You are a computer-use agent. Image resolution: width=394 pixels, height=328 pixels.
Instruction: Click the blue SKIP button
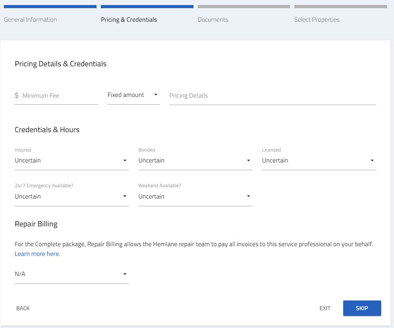362,308
